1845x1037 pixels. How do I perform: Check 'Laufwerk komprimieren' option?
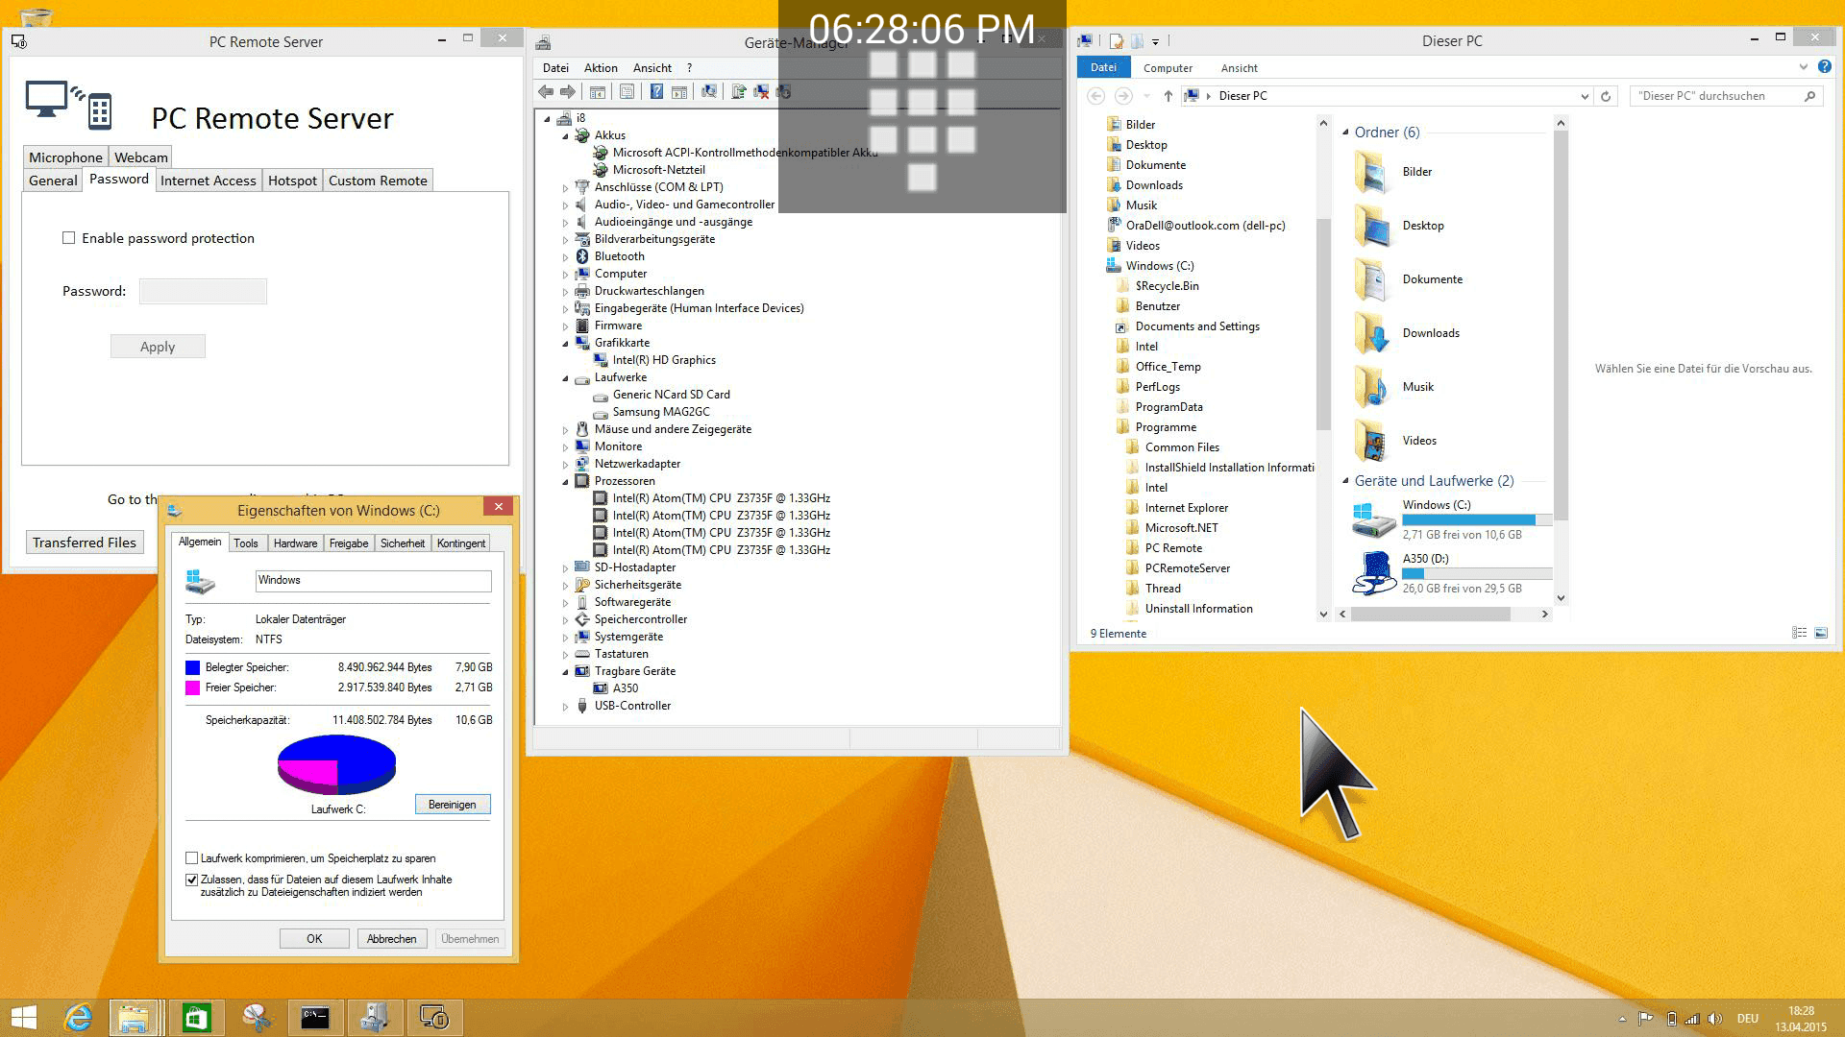pyautogui.click(x=192, y=858)
